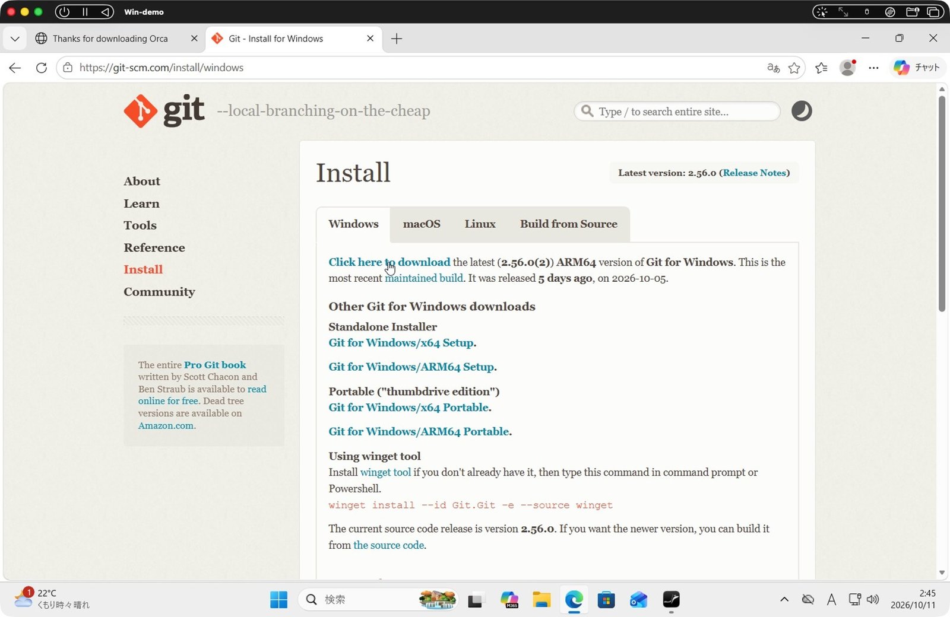Screen dimensions: 950x617
Task: Open the browser profile avatar
Action: click(x=847, y=68)
